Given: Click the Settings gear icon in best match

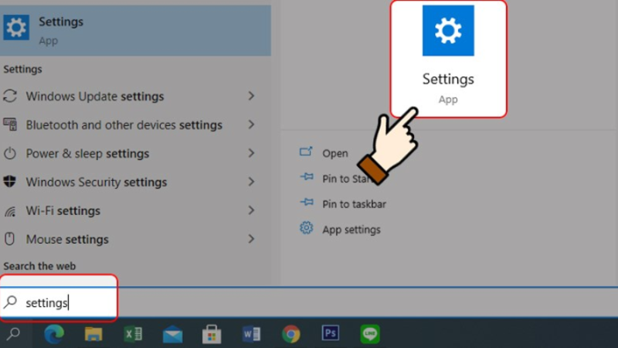Looking at the screenshot, I should [16, 27].
